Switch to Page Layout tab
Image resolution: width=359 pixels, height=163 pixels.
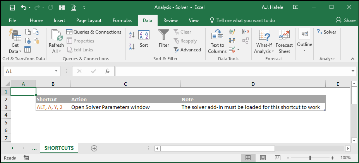click(x=89, y=20)
